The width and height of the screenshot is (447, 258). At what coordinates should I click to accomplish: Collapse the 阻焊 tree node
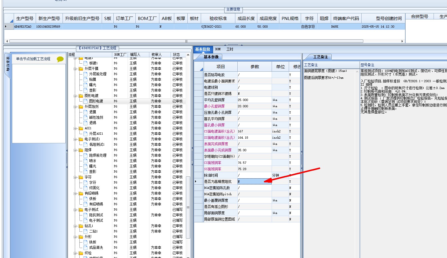75,150
